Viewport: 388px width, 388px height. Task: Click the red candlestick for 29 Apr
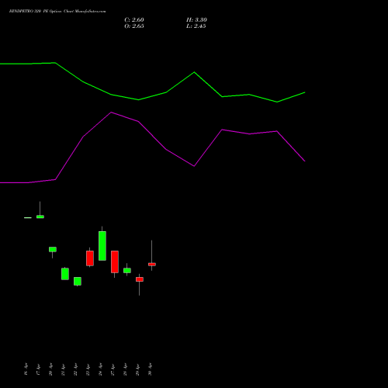pos(140,279)
